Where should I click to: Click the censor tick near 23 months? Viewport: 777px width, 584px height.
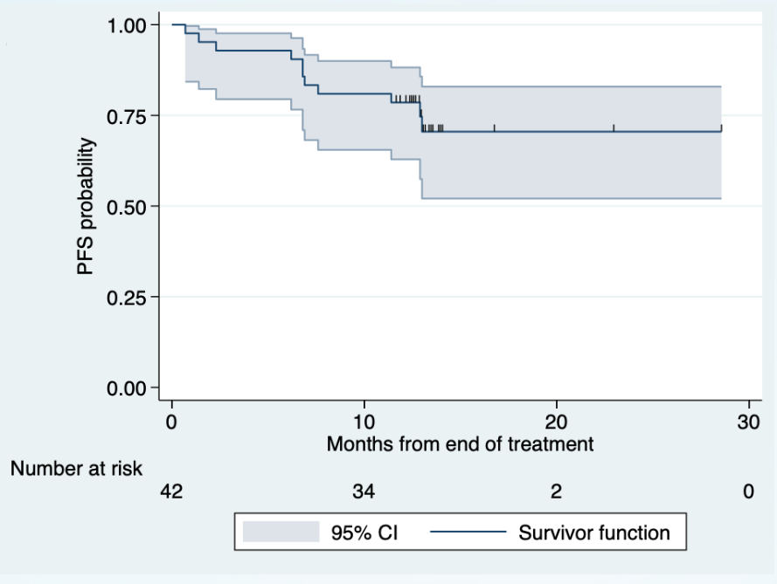(x=614, y=128)
